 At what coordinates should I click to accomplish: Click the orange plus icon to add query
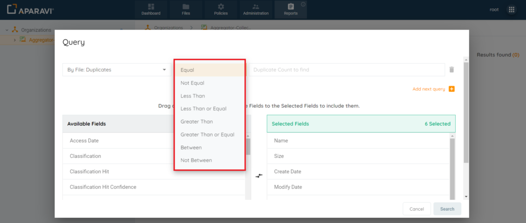452,89
